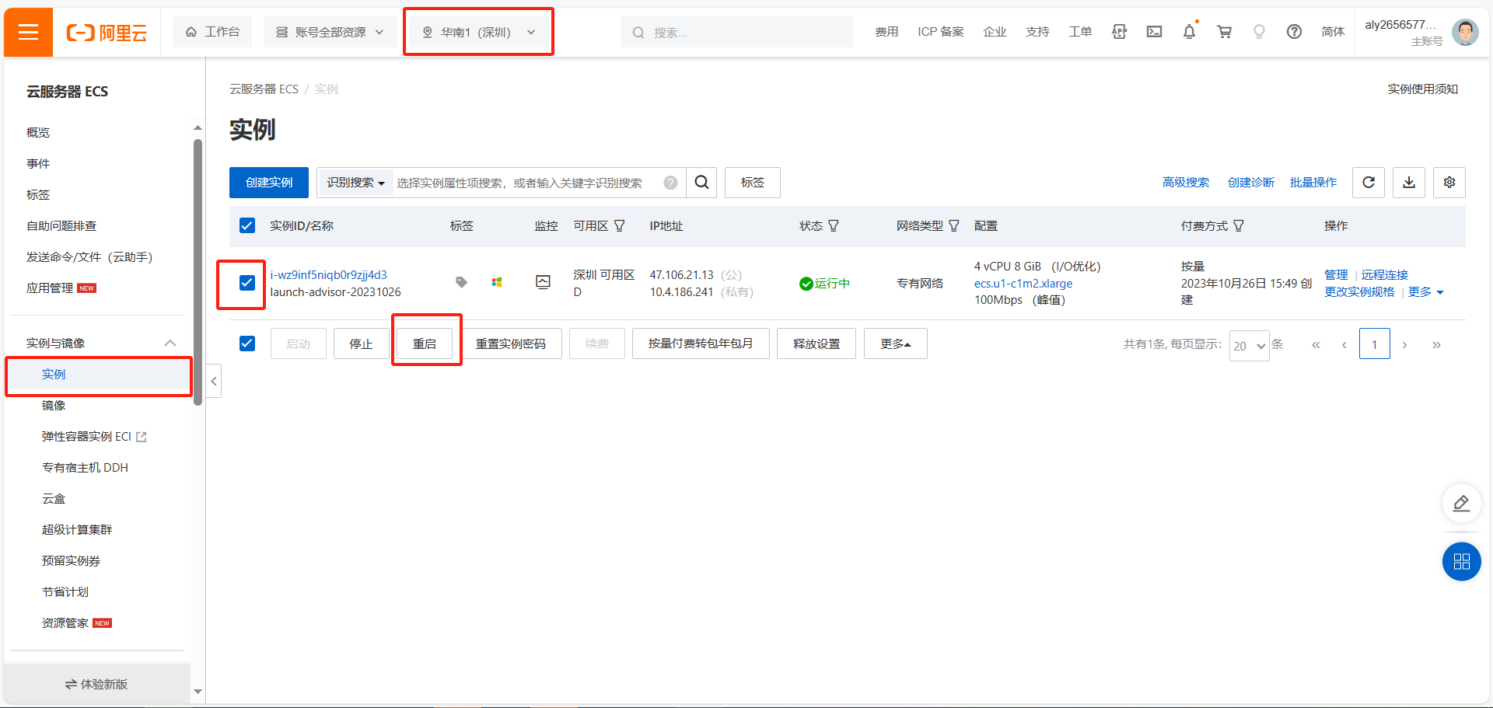Click the tag icon in instance row
1493x708 pixels.
point(461,282)
